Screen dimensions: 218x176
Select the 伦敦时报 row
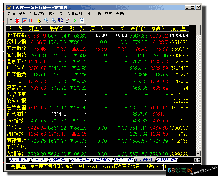[98, 101]
